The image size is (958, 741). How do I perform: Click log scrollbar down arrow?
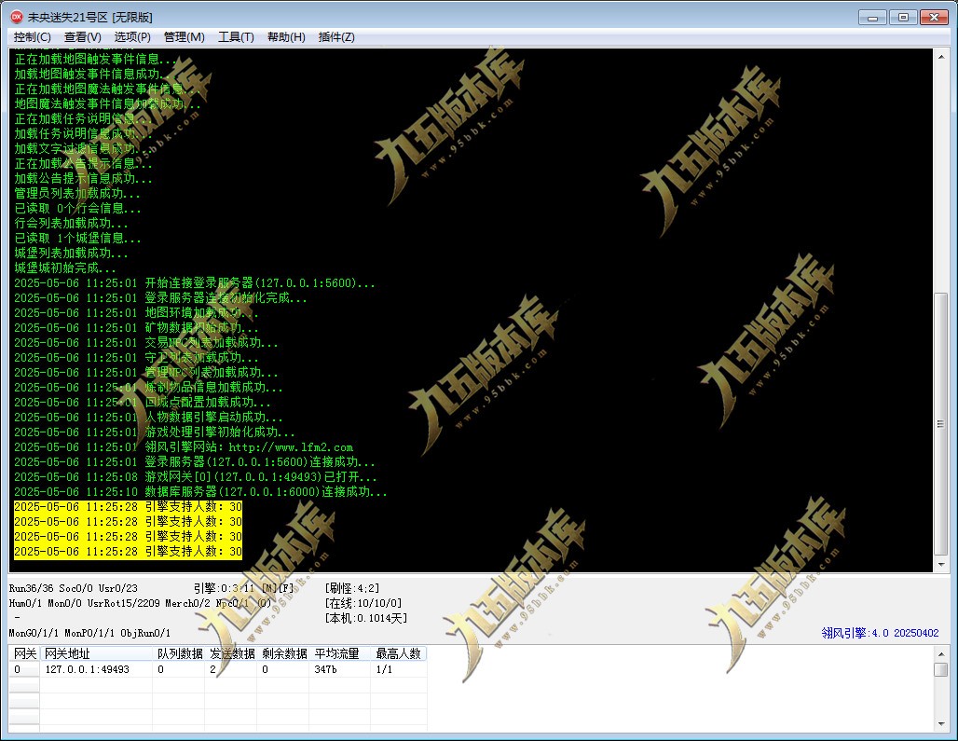click(941, 565)
